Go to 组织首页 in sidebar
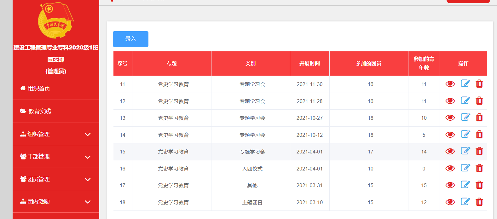This screenshot has width=497, height=219. 39,89
